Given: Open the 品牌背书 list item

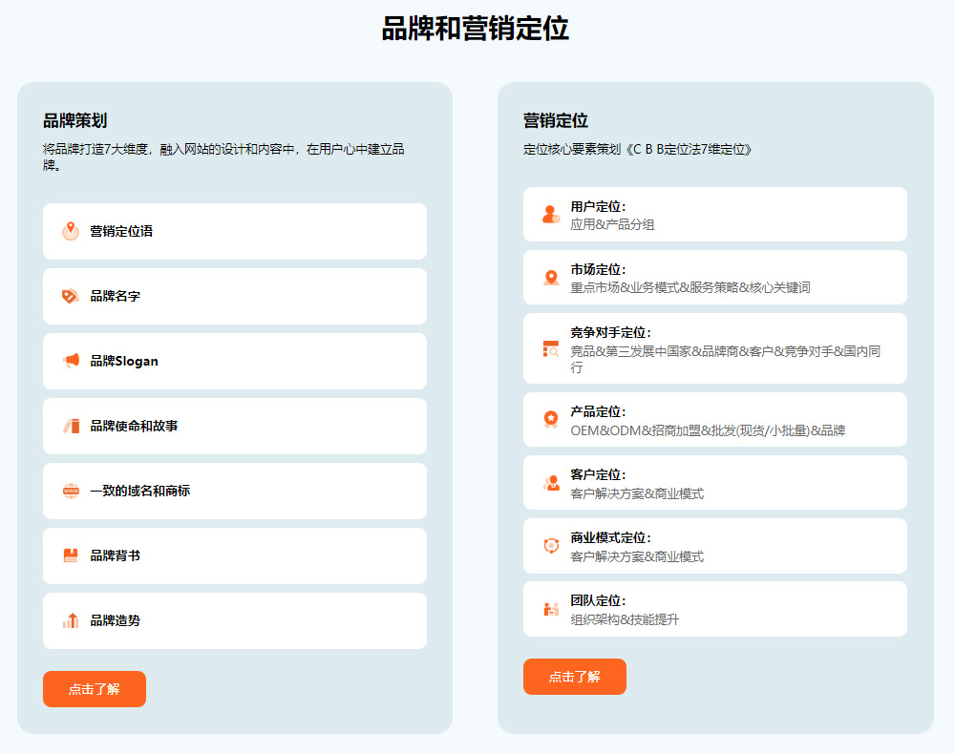Looking at the screenshot, I should tap(234, 555).
